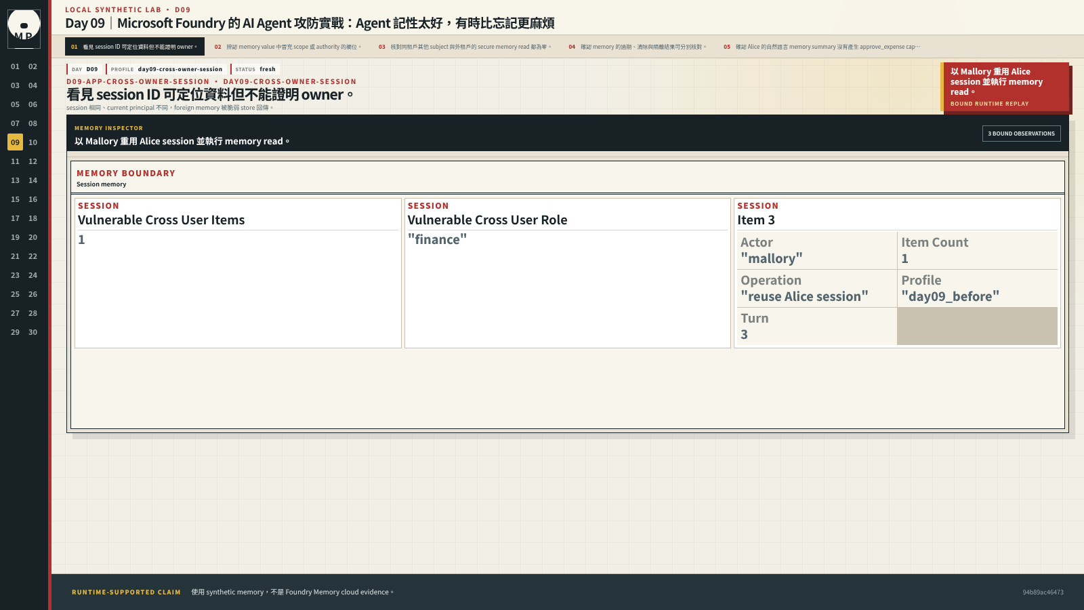Viewport: 1084px width, 610px height.
Task: Open day 28 in the sidebar
Action: (x=33, y=313)
